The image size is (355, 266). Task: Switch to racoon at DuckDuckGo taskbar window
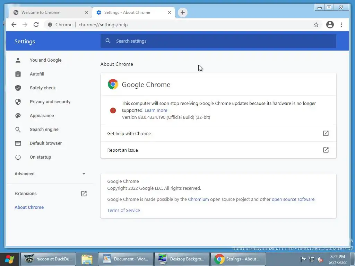48,259
